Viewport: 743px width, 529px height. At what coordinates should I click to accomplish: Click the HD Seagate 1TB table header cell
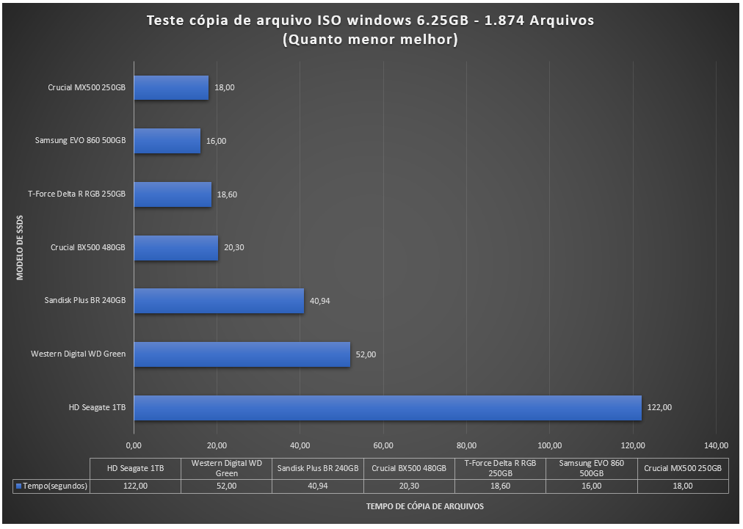click(136, 469)
